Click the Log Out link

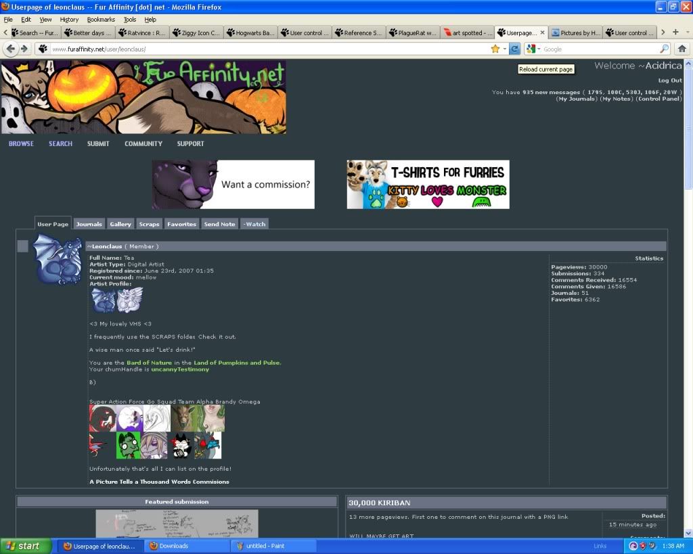(670, 80)
